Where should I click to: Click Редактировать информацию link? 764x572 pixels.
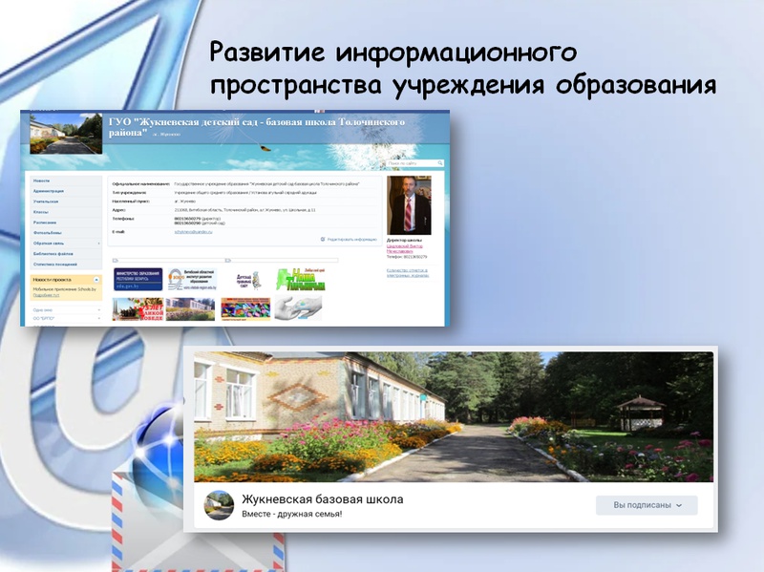351,240
